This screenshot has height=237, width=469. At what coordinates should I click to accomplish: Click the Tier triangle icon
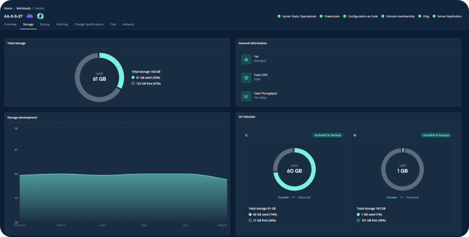[246, 59]
